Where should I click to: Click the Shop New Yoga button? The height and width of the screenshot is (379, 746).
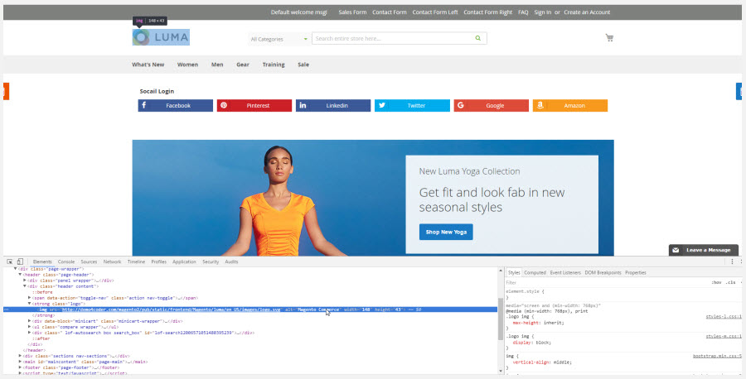[446, 232]
